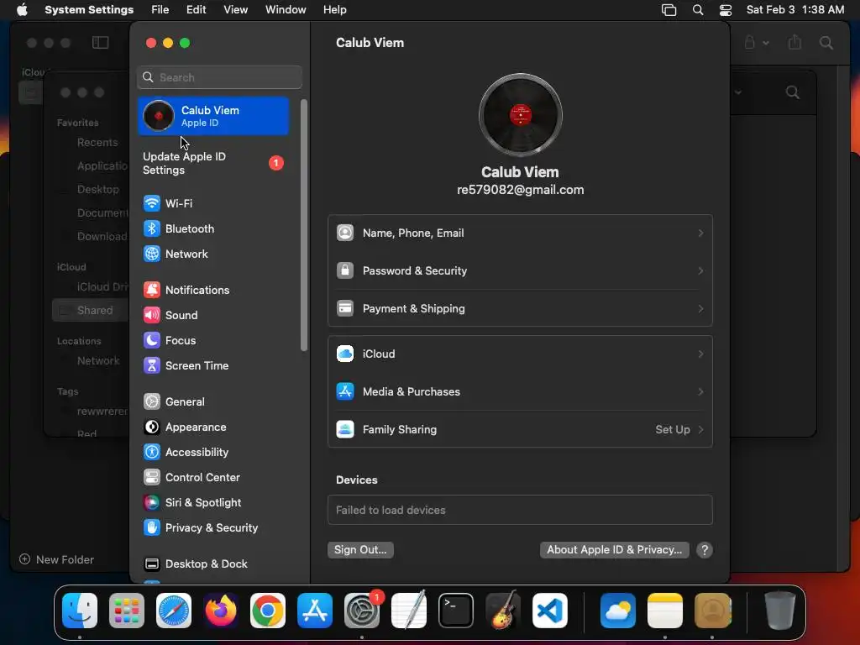Open GarageBand from the Dock
The height and width of the screenshot is (645, 860).
click(x=503, y=611)
